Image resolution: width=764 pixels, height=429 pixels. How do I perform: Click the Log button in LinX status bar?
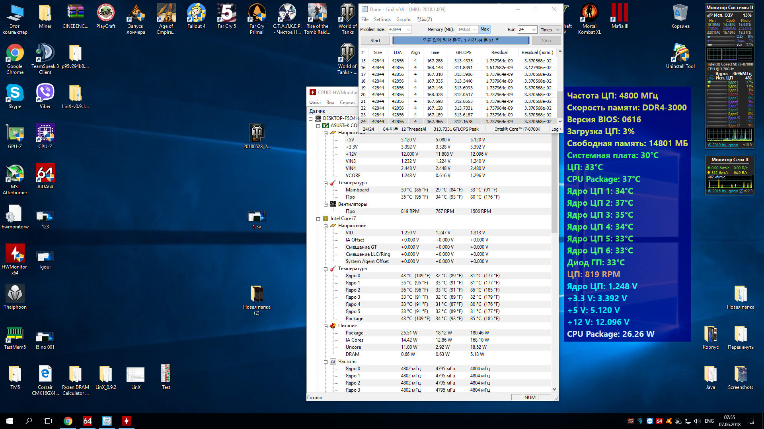tap(556, 129)
